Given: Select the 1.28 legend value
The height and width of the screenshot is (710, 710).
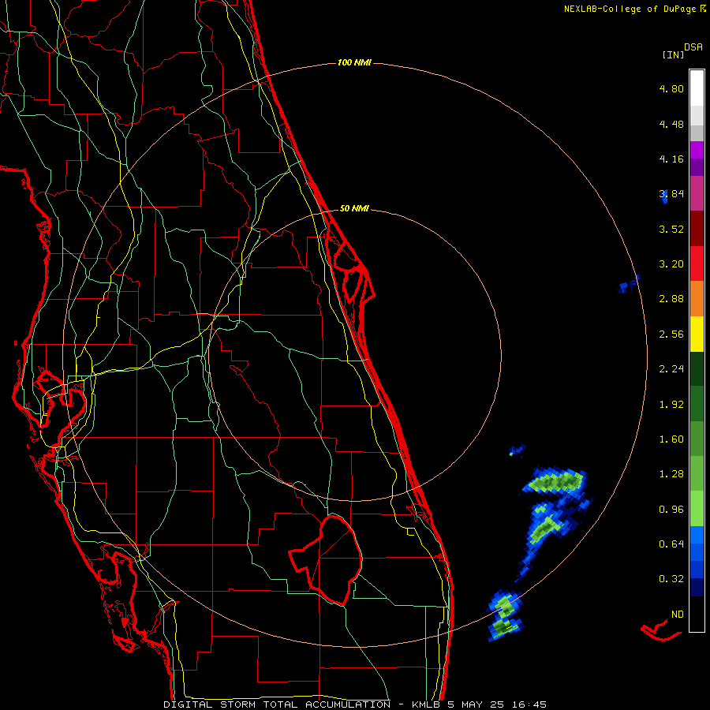Looking at the screenshot, I should (671, 474).
